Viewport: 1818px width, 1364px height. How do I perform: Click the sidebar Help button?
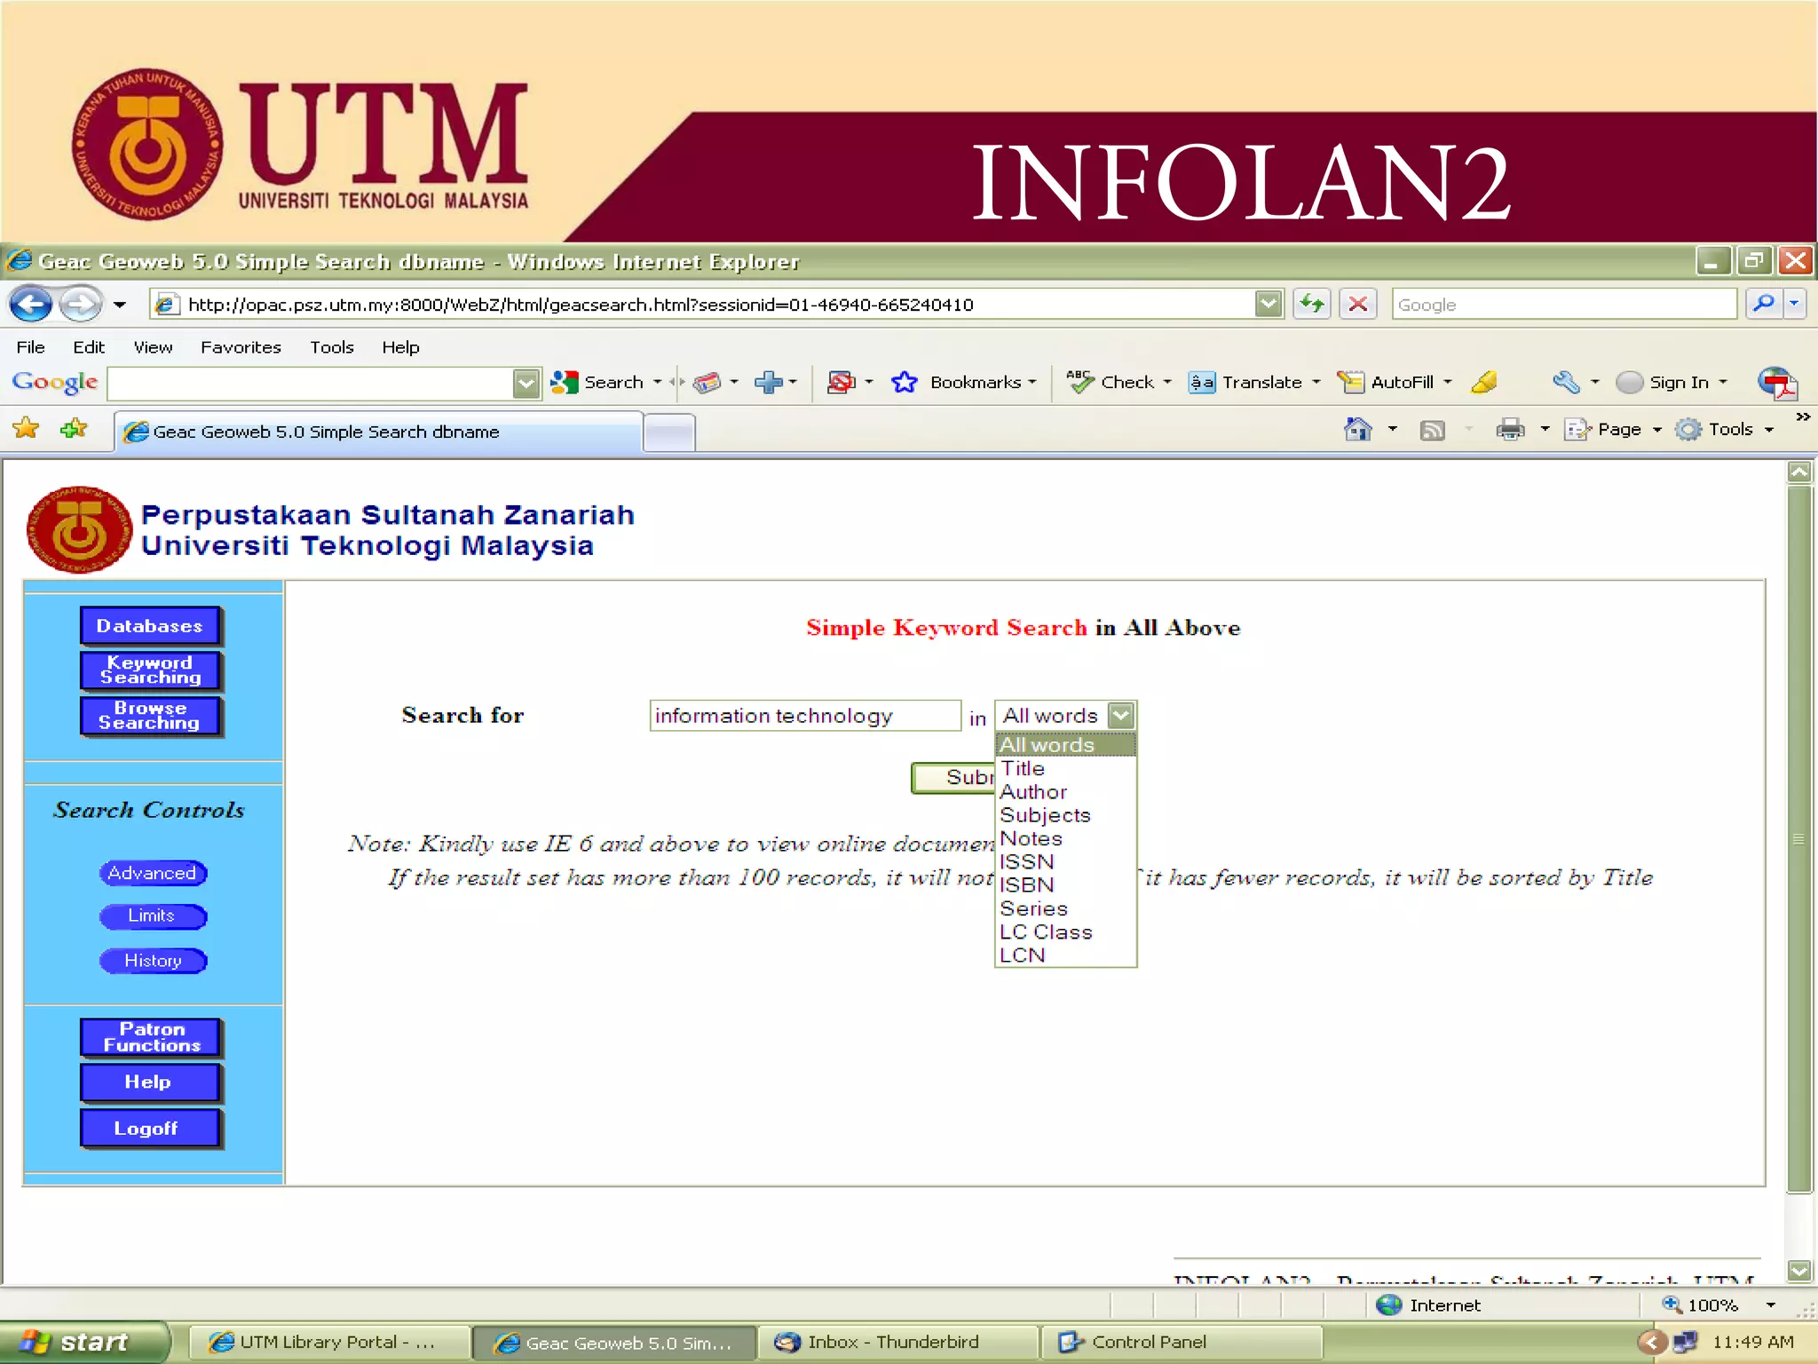click(150, 1082)
